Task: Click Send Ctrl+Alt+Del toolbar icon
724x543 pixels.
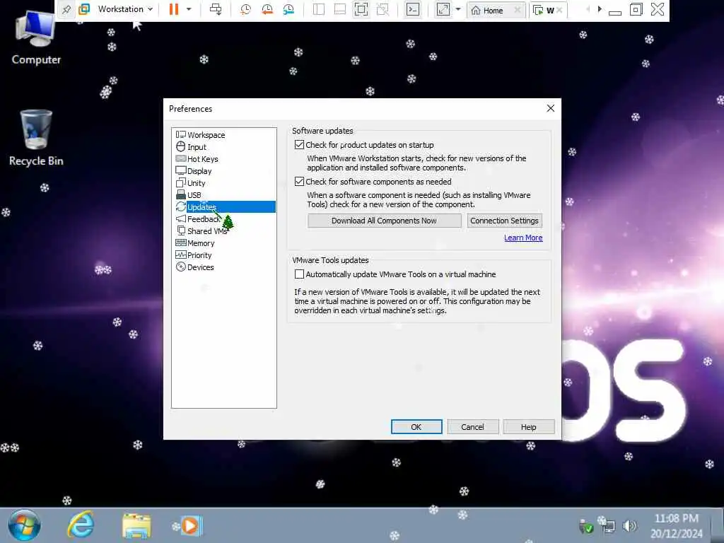Action: 216,9
